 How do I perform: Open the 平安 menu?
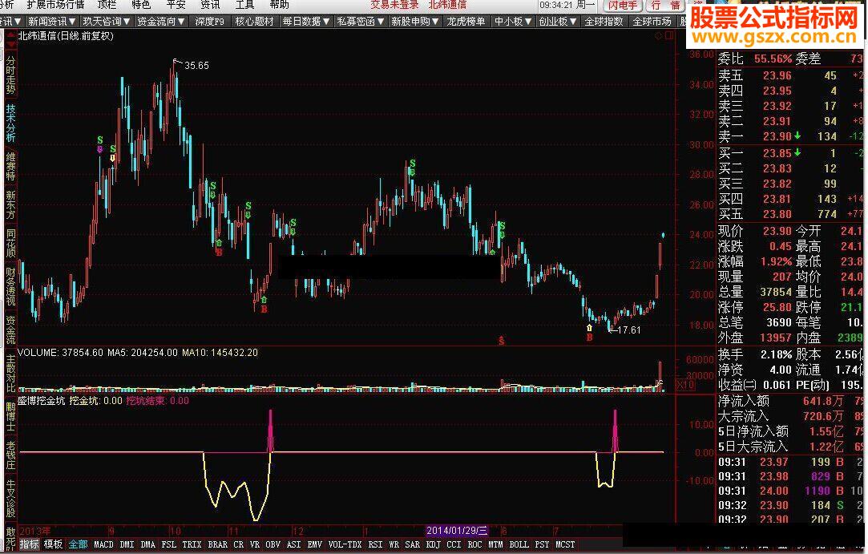point(176,5)
